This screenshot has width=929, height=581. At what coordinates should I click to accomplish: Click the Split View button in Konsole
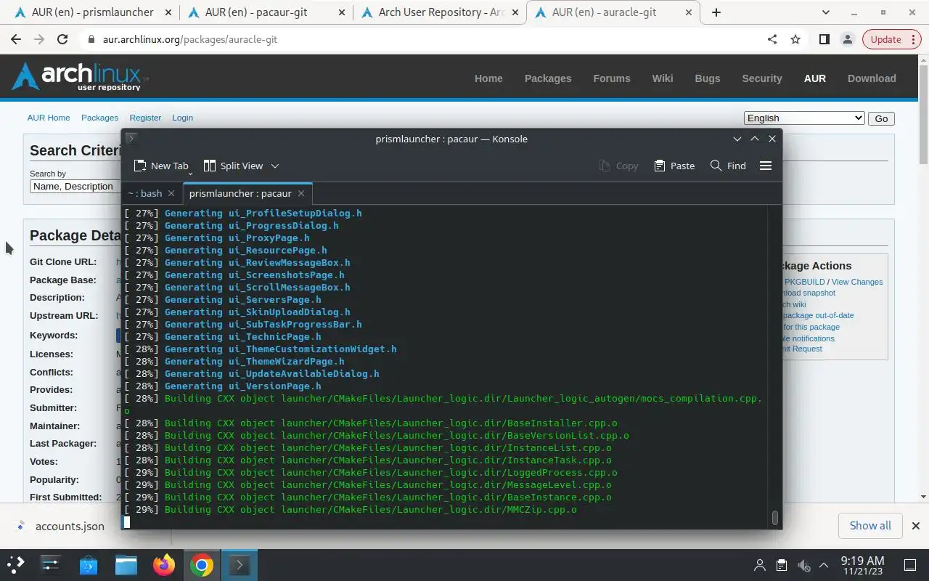coord(233,166)
